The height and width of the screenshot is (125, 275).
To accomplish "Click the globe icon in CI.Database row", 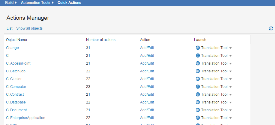I will click(x=198, y=102).
